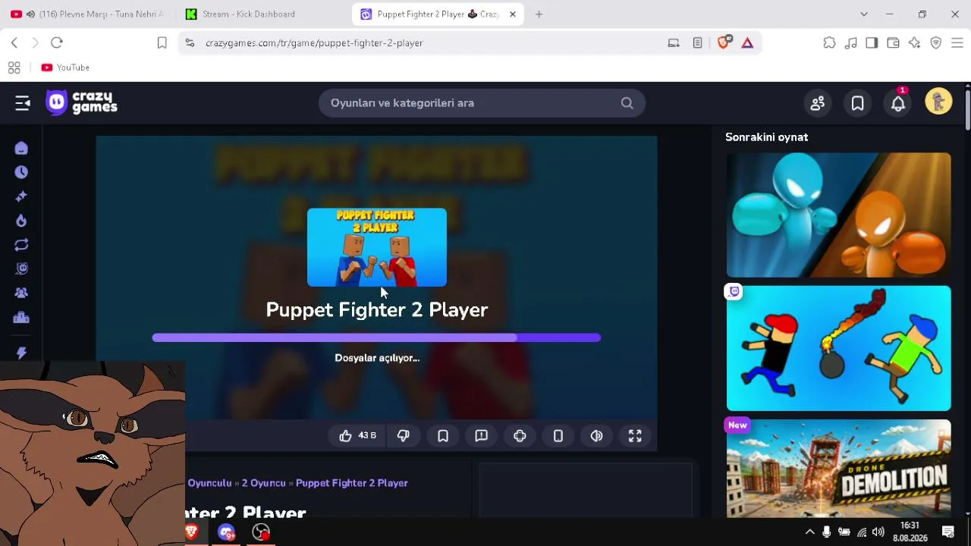Viewport: 971px width, 546px height.
Task: Open the bomb-throwing stickmen game thumbnail
Action: point(838,348)
